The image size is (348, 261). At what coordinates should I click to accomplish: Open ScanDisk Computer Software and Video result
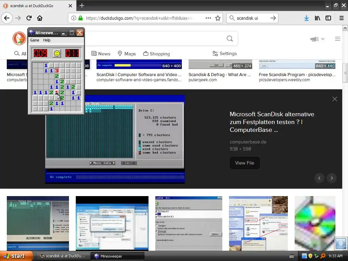coord(139,74)
